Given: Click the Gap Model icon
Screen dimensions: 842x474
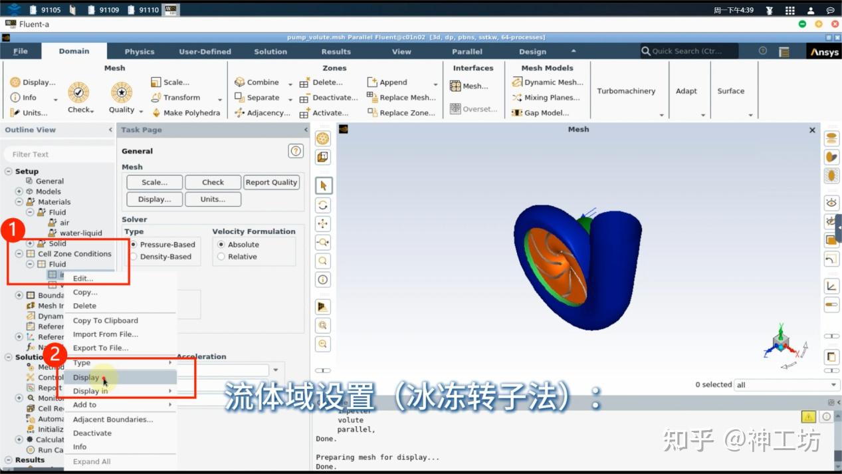Looking at the screenshot, I should pyautogui.click(x=517, y=112).
